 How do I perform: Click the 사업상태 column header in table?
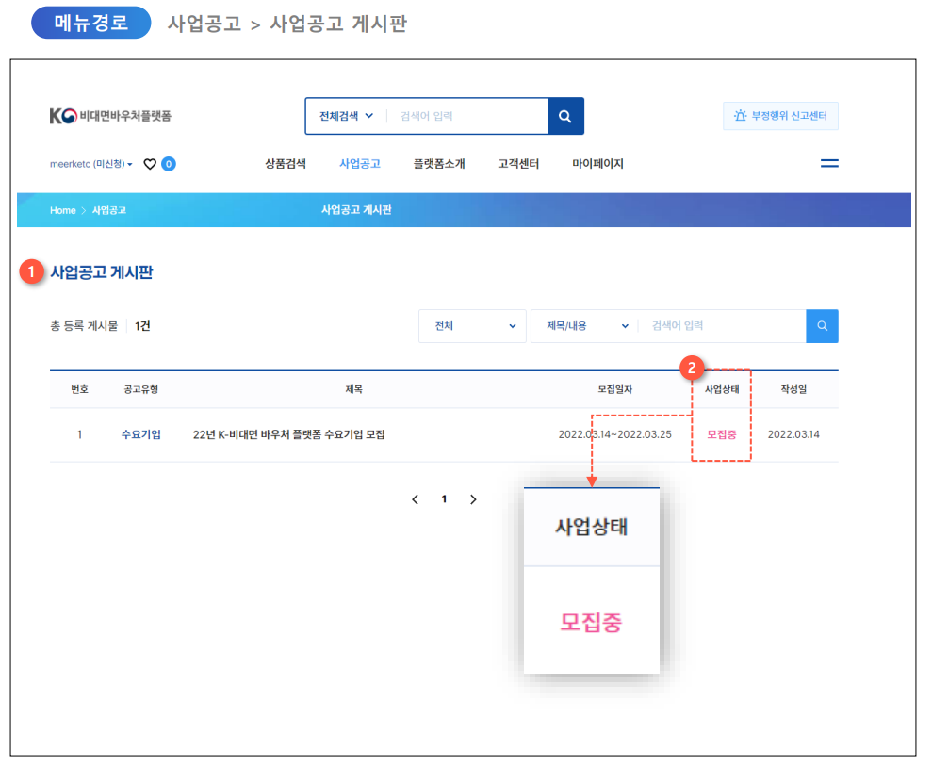(x=722, y=390)
